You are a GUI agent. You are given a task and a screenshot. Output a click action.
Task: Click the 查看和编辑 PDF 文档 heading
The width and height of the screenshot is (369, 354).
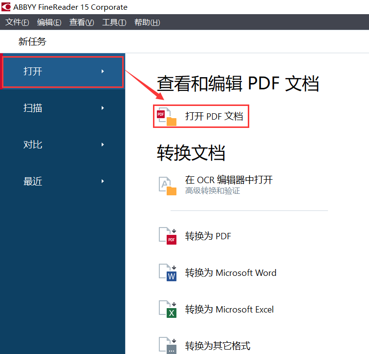pos(238,83)
